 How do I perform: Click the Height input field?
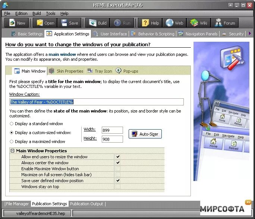point(112,139)
